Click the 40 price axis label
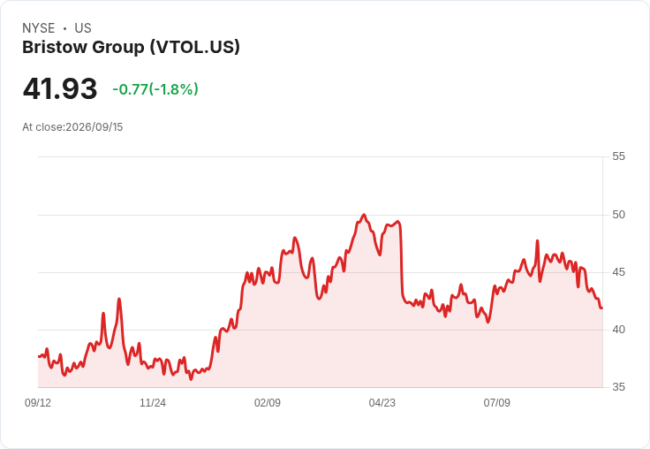The height and width of the screenshot is (449, 650). [618, 330]
